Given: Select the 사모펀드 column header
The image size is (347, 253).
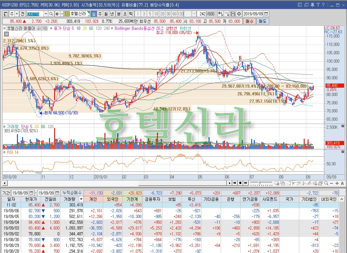Looking at the screenshot, I should (269, 199).
